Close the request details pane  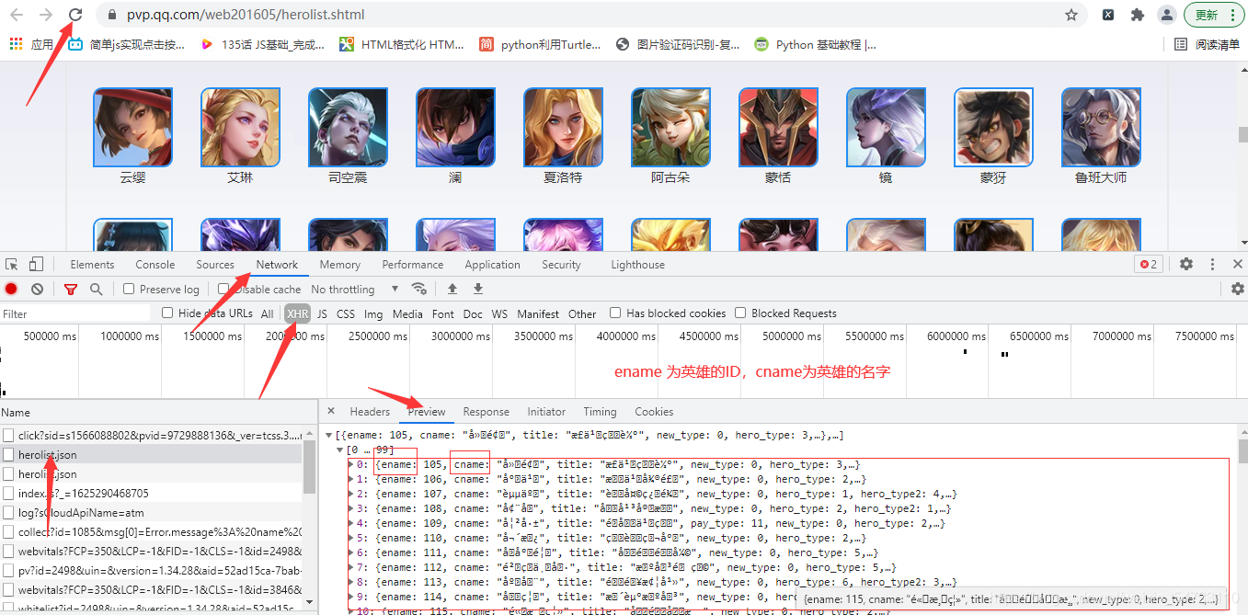[331, 411]
